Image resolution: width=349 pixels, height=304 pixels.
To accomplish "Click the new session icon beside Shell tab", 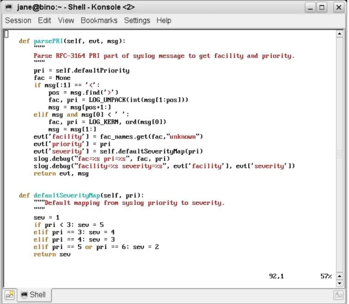I will [x=9, y=295].
